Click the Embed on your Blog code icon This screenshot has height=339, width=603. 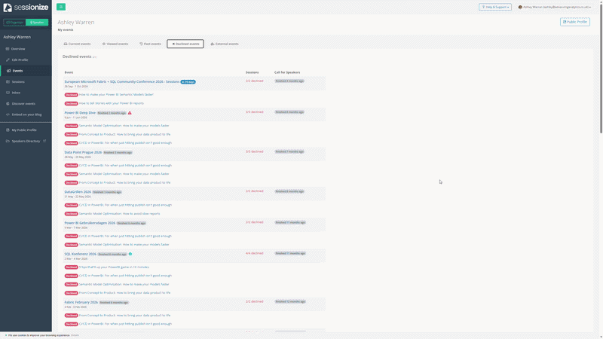point(8,115)
